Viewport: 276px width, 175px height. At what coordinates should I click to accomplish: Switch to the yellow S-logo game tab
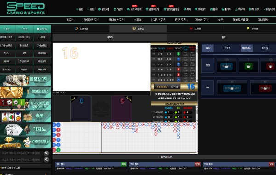click(250, 29)
